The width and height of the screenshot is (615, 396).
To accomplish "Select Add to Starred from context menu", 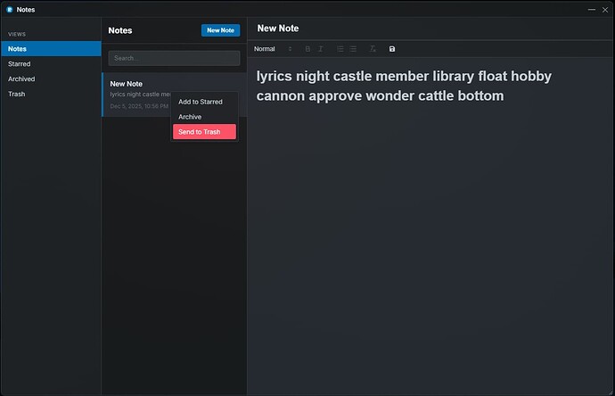I will tap(201, 102).
